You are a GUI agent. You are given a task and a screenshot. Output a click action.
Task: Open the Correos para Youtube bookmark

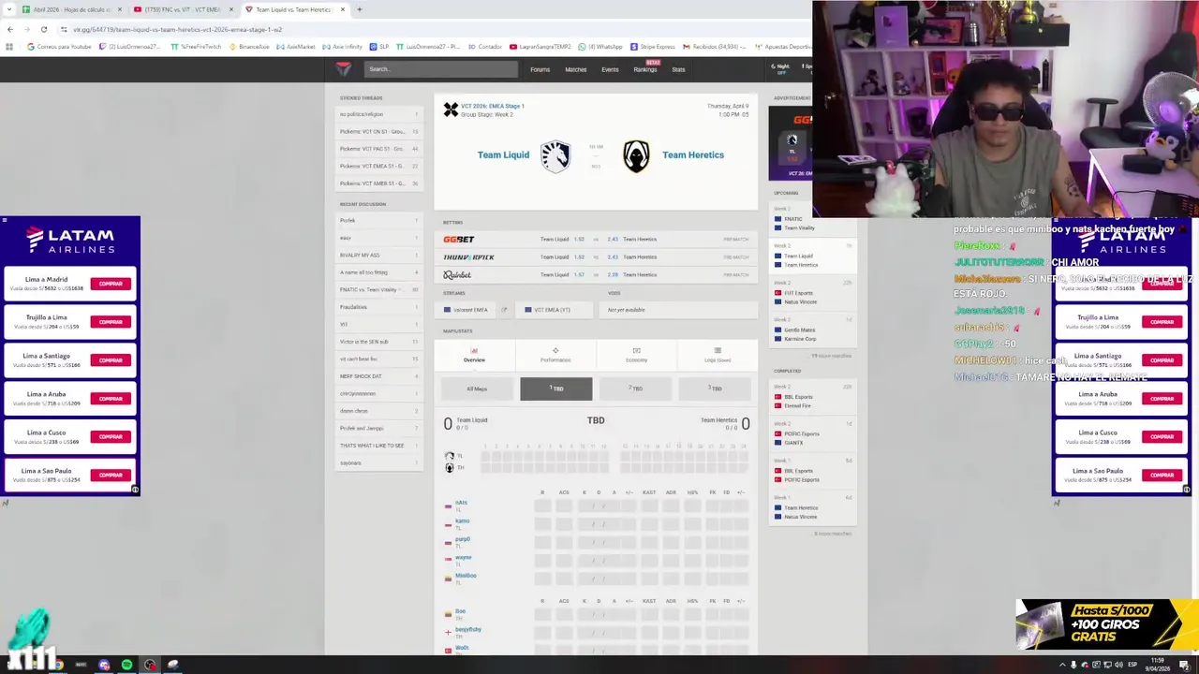pyautogui.click(x=60, y=46)
